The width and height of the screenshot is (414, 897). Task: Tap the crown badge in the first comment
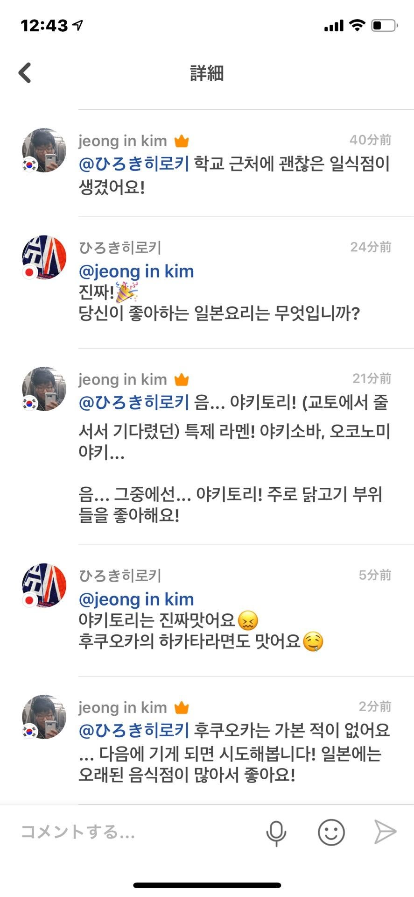click(182, 141)
